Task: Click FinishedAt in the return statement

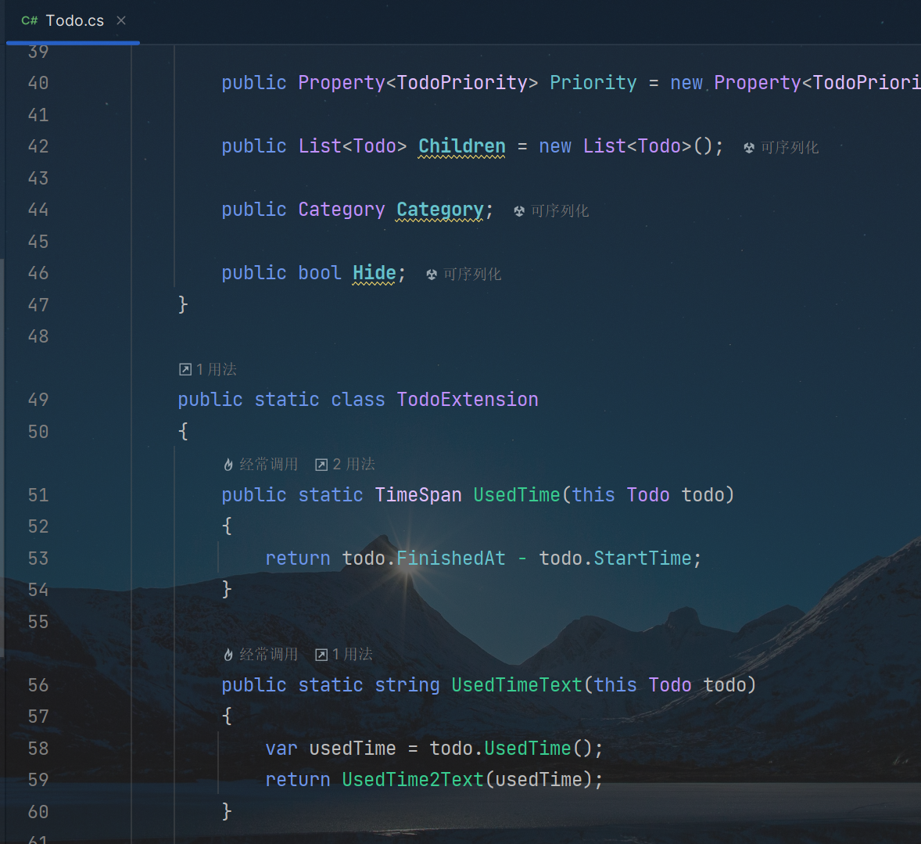Action: pyautogui.click(x=451, y=558)
